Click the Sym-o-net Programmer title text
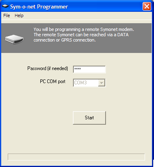The height and width of the screenshot is (167, 154). coord(39,7)
